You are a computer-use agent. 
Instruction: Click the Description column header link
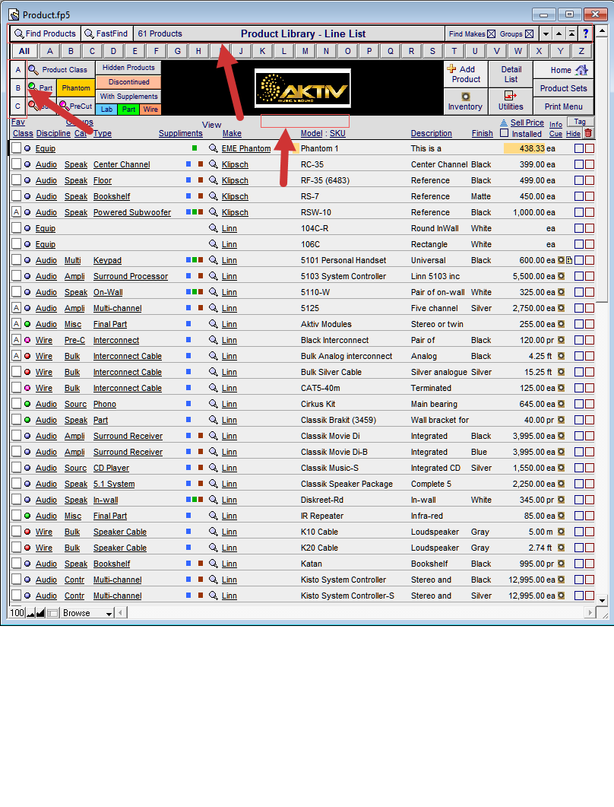click(x=431, y=133)
